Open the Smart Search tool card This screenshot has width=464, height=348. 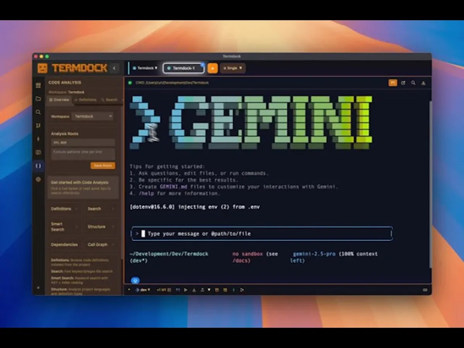click(x=65, y=227)
